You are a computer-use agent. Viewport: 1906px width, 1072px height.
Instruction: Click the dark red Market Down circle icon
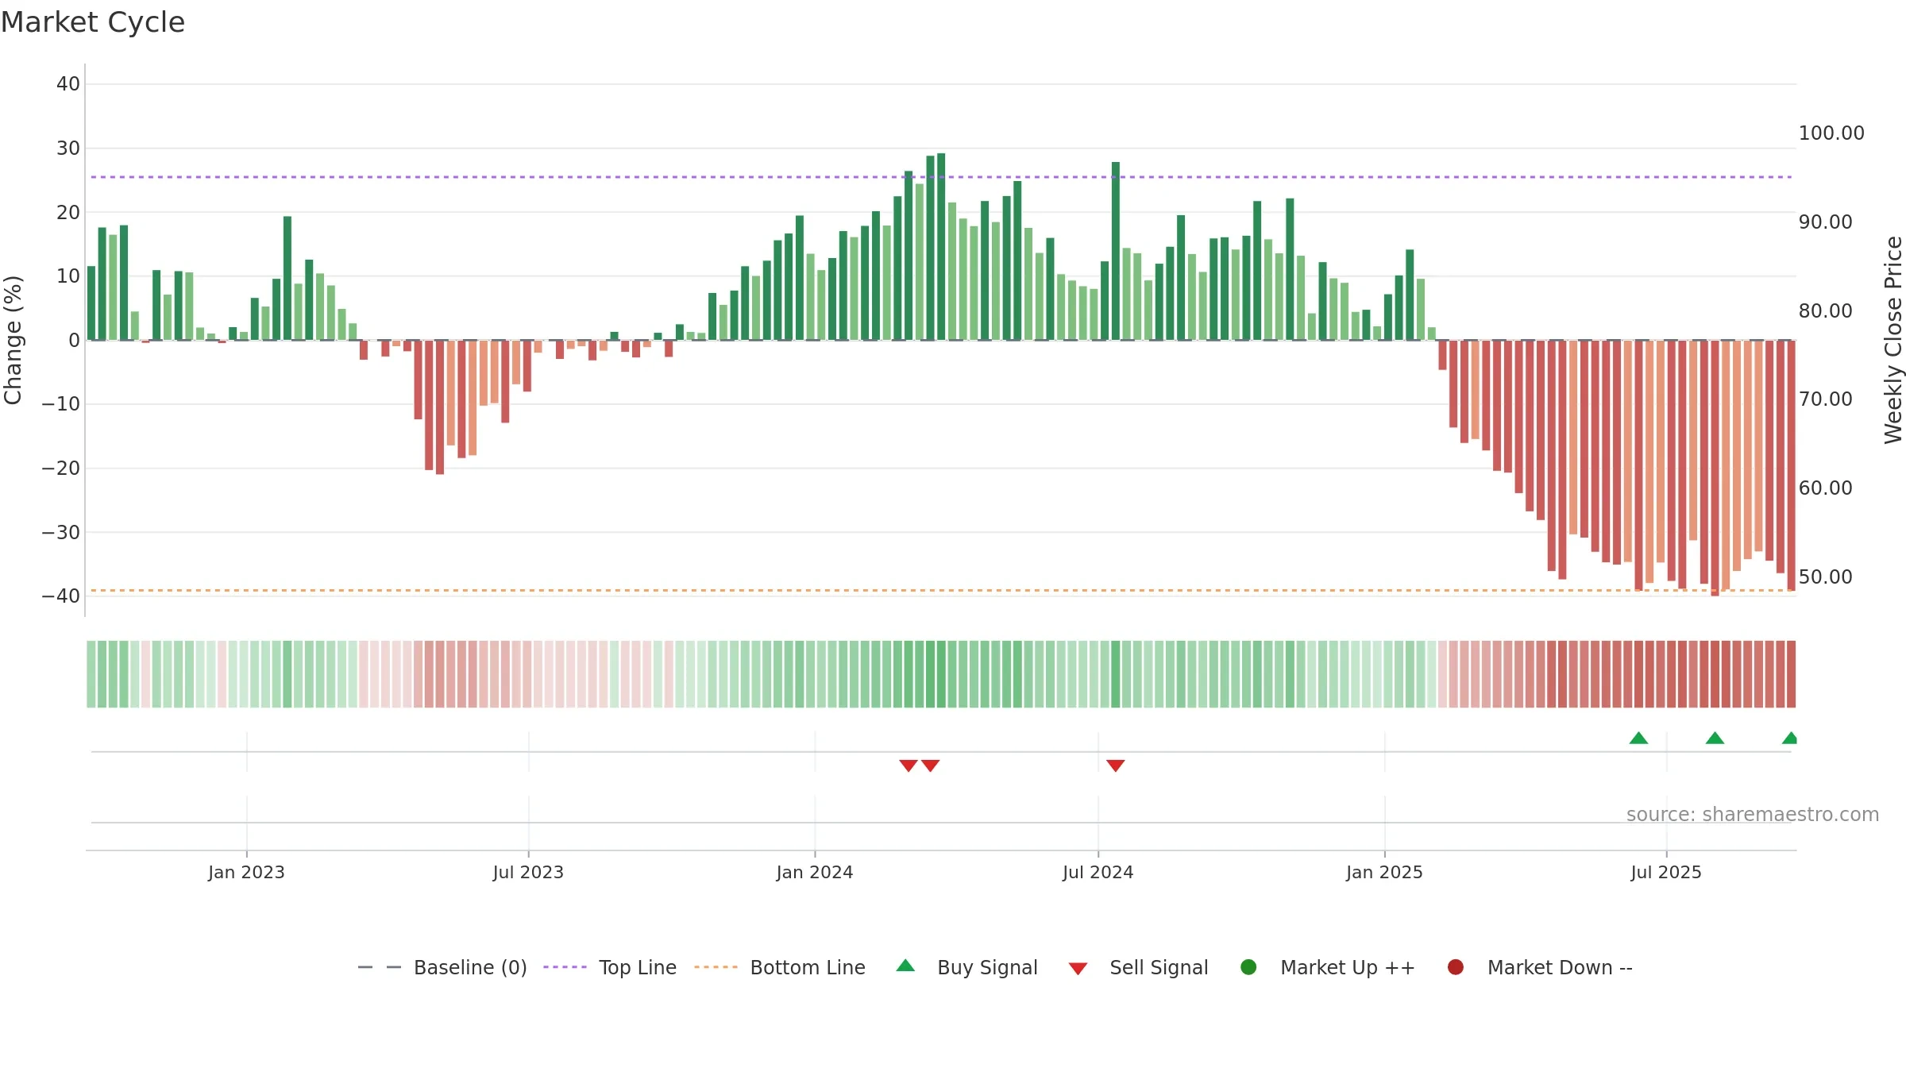point(1456,967)
